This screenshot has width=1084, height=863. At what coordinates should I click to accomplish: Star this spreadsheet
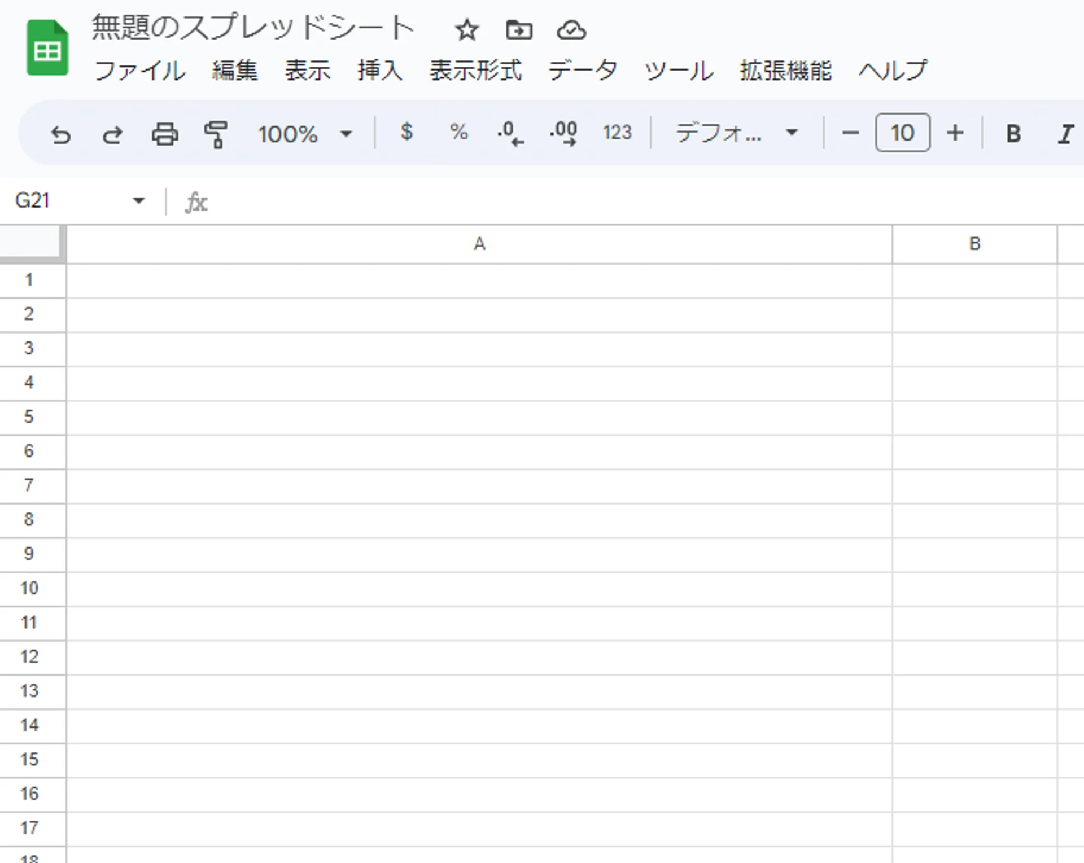(466, 30)
